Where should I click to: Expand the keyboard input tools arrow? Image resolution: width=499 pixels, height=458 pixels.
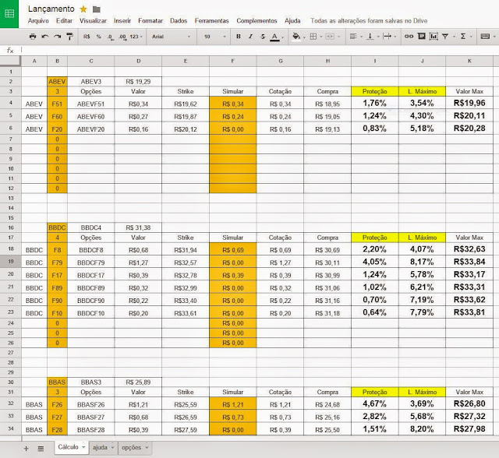coord(494,37)
